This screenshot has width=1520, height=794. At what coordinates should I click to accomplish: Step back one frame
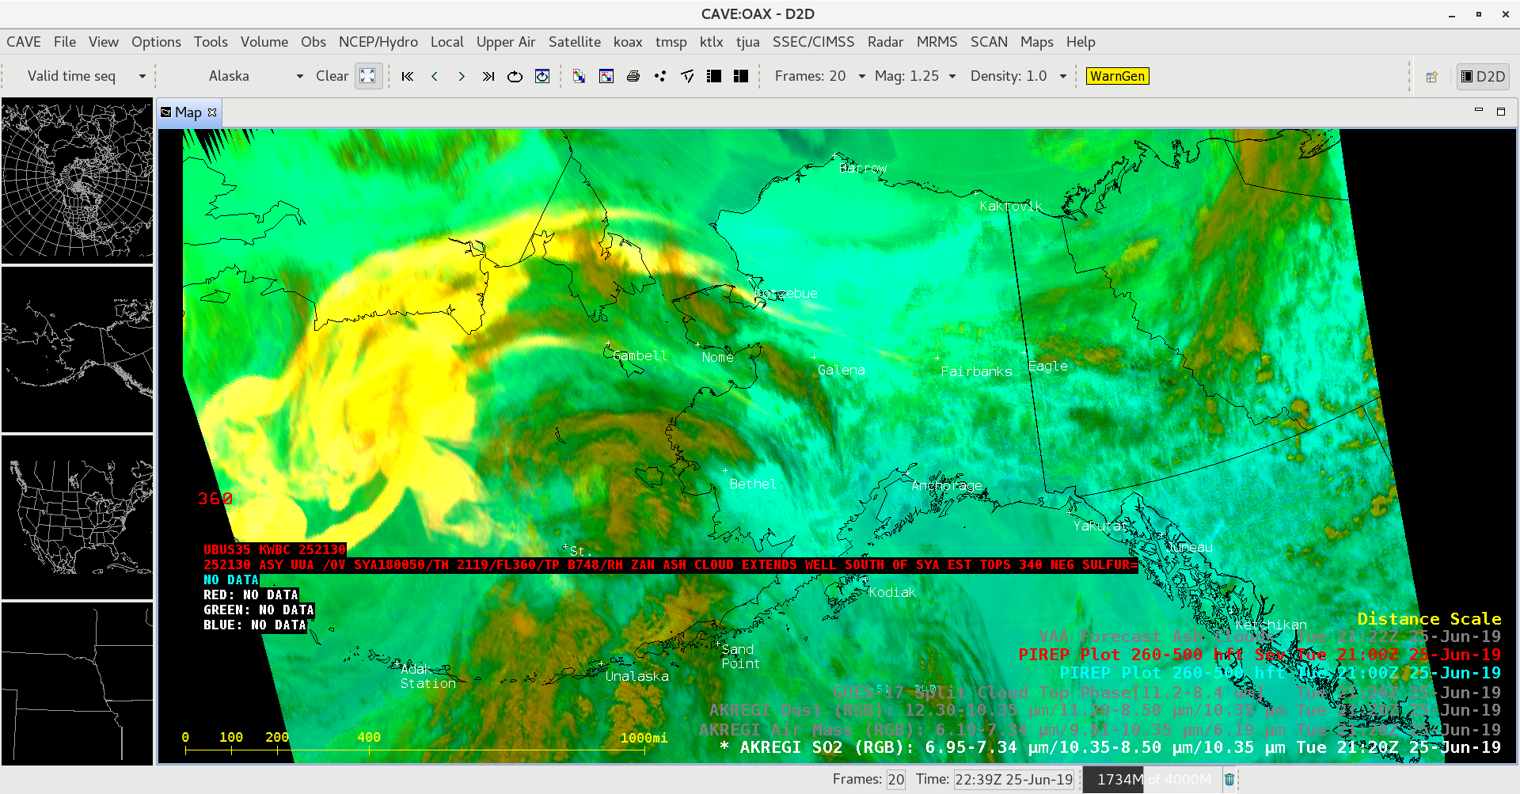click(x=435, y=76)
